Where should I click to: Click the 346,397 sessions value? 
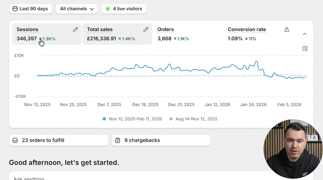point(27,39)
